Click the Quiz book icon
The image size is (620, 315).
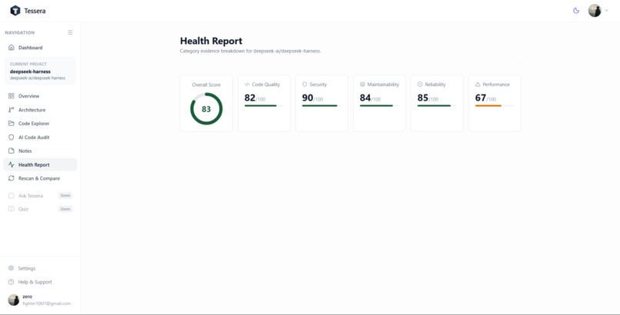click(x=11, y=209)
